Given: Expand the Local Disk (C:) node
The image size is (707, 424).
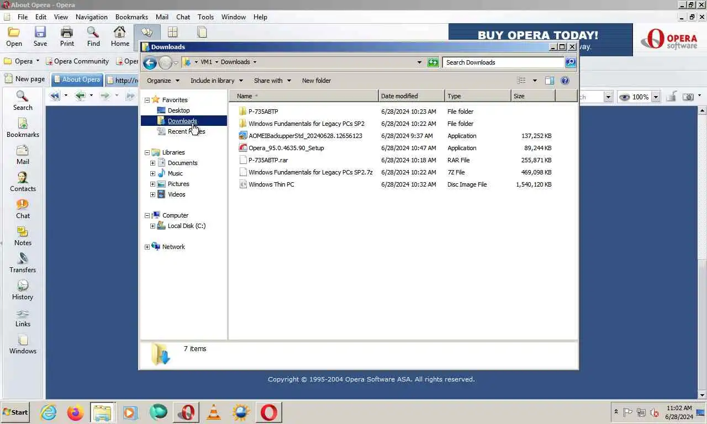Looking at the screenshot, I should click(153, 226).
